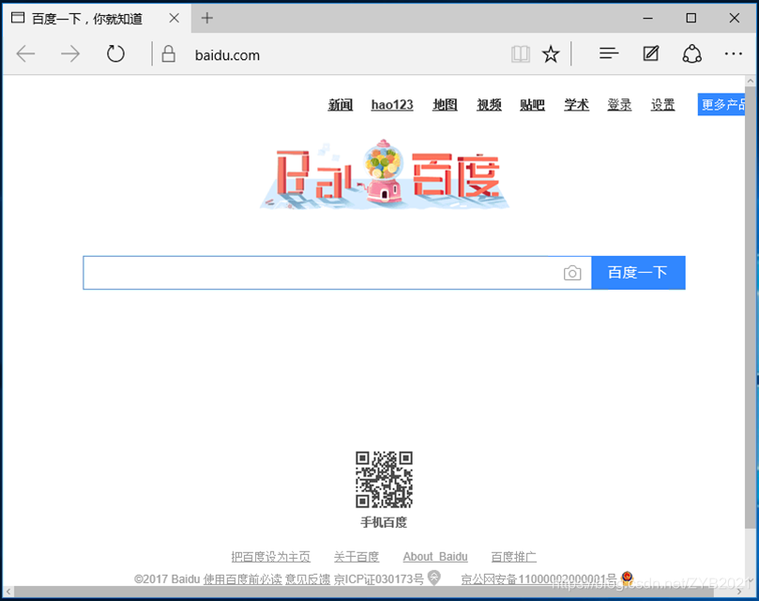Expand the 更多产品 more products button
The image size is (759, 601).
point(721,104)
